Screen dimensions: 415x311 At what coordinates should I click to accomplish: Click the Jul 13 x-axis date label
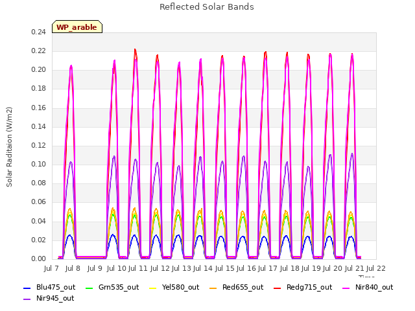coord(182,268)
